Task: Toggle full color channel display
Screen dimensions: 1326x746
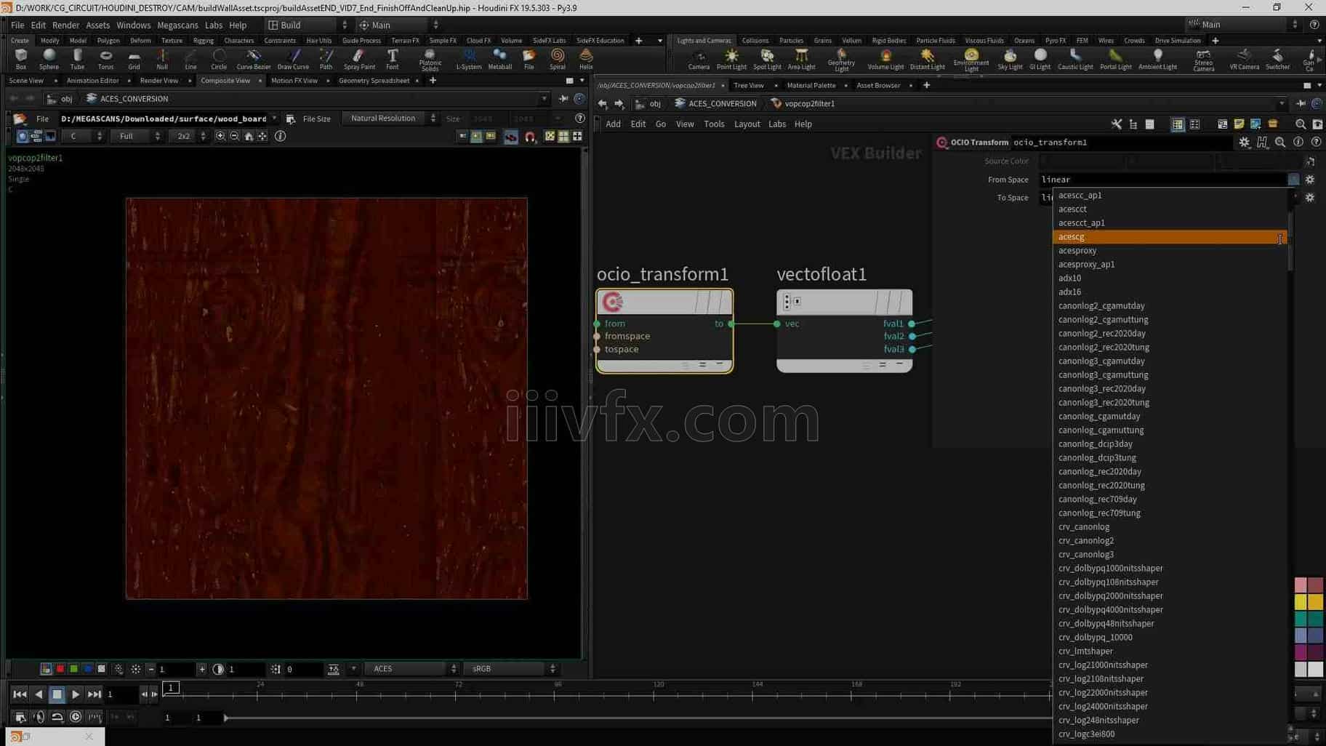Action: click(46, 668)
